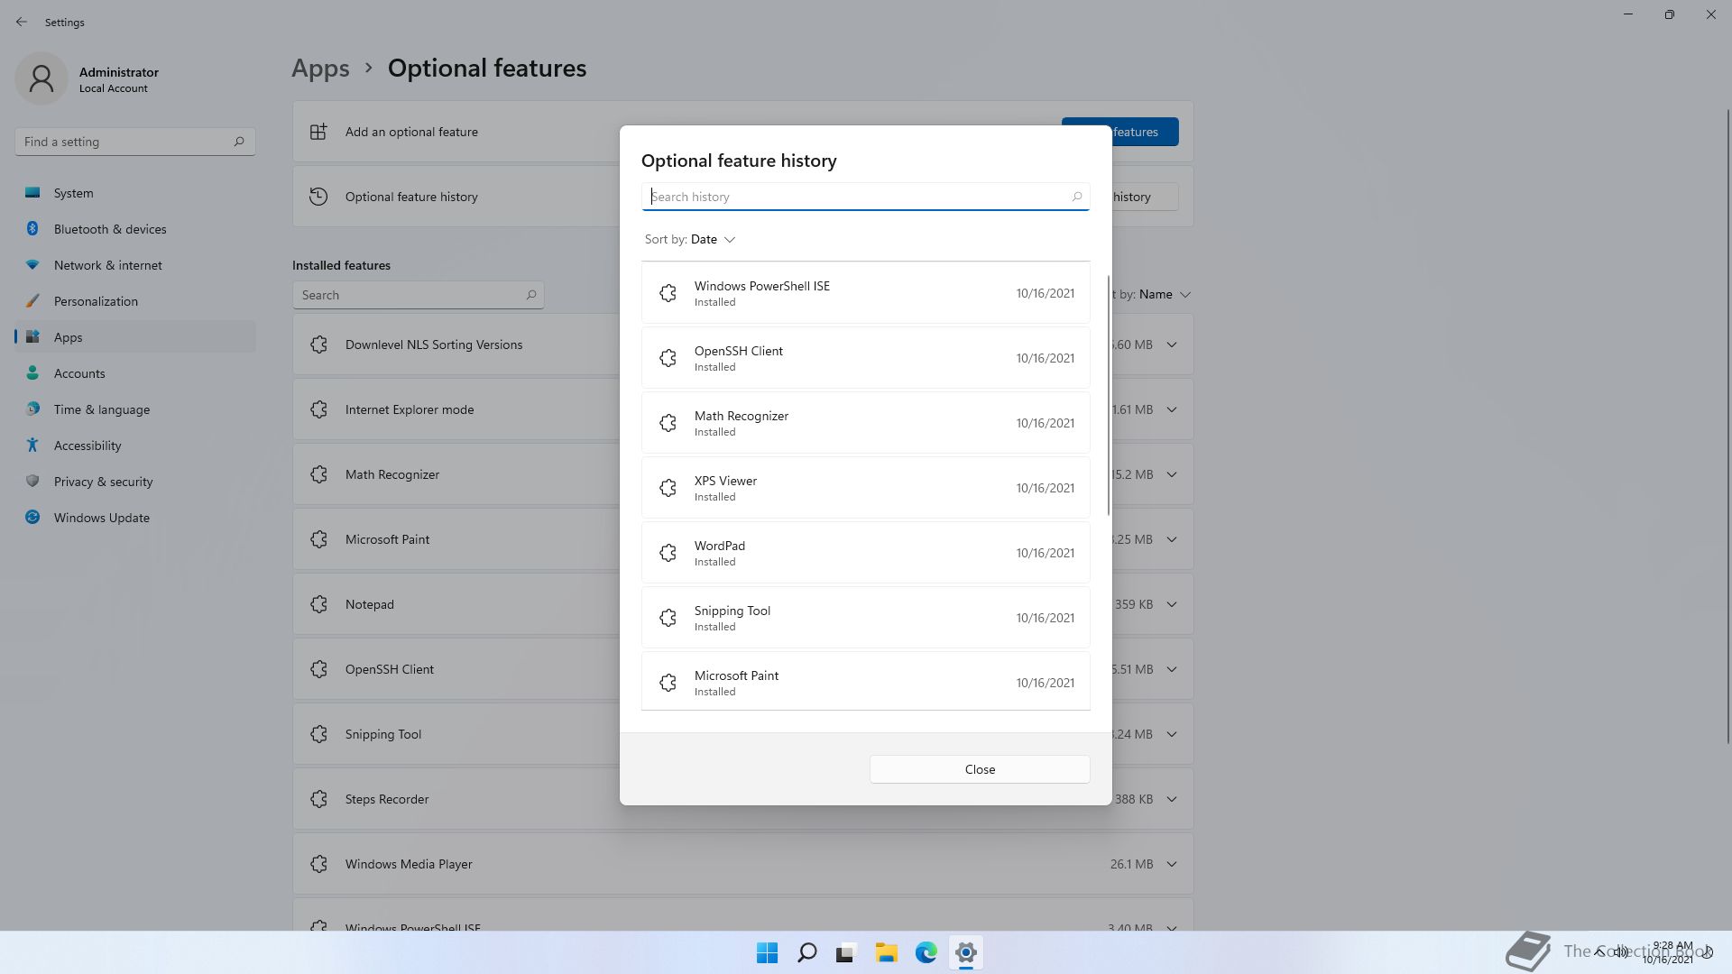Open the Sort by Date dropdown in dialog
This screenshot has height=974, width=1732.
[690, 240]
